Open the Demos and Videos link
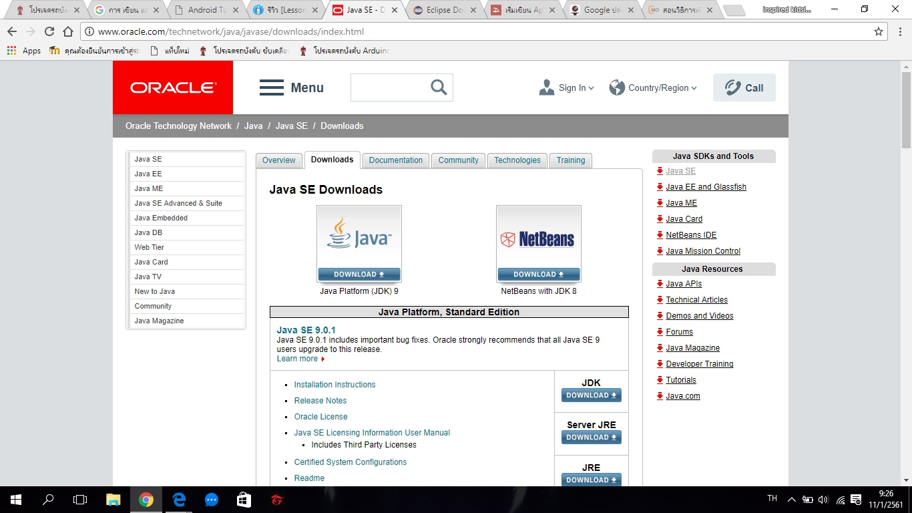 tap(699, 316)
